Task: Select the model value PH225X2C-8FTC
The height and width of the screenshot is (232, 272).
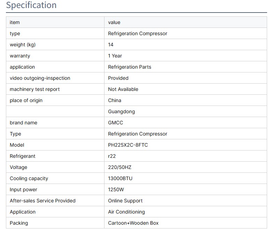Action: pyautogui.click(x=128, y=145)
